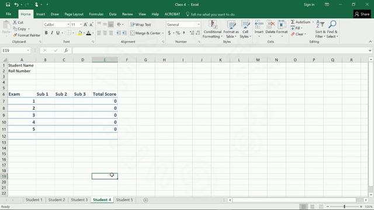The width and height of the screenshot is (374, 210).
Task: Toggle Underline formatting
Action: 58,33
